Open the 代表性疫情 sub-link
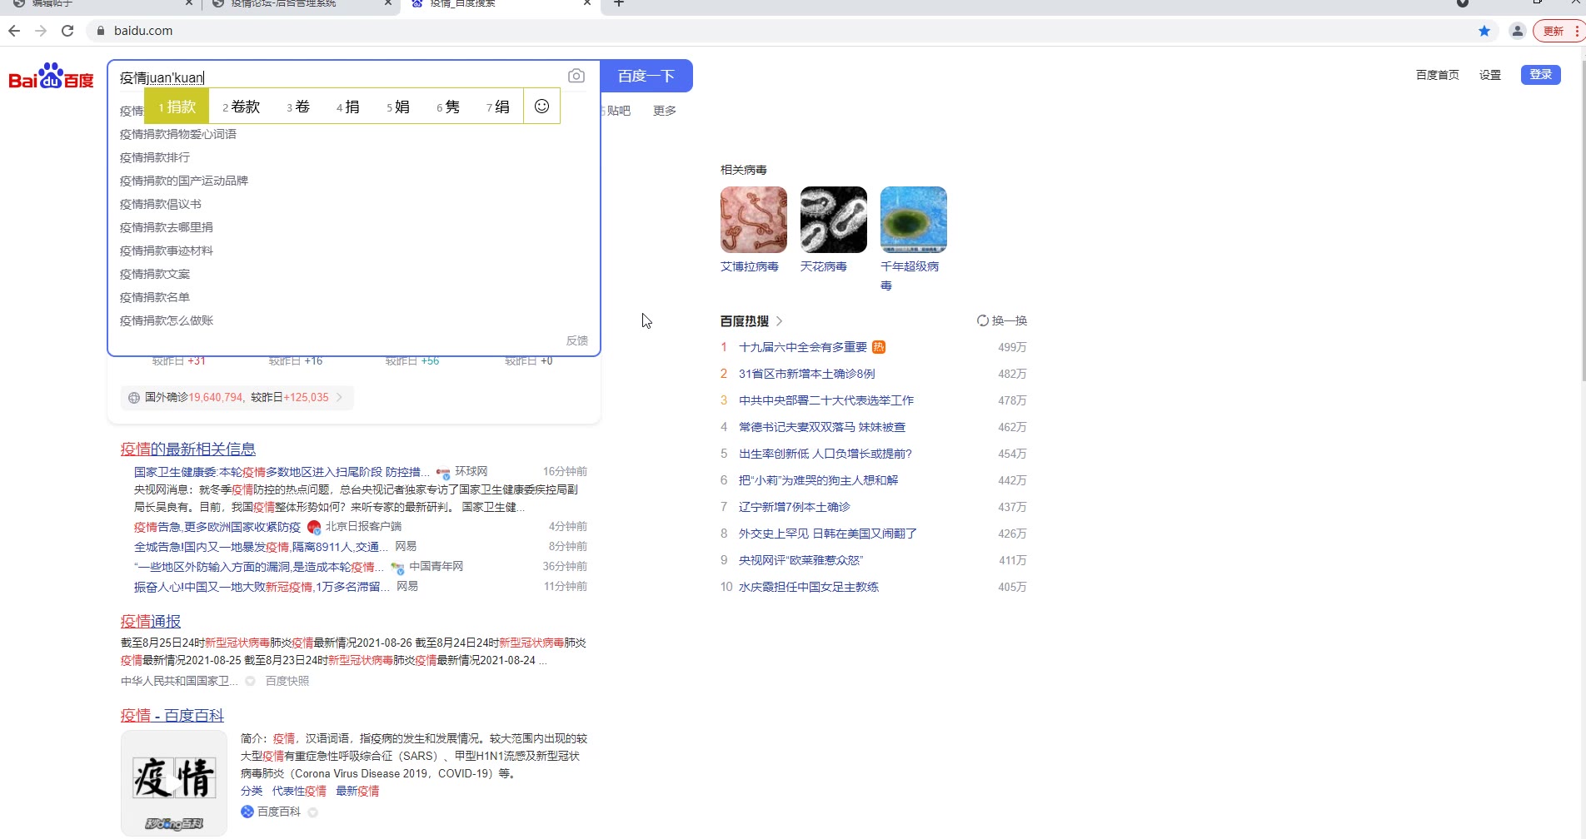The height and width of the screenshot is (839, 1586). point(299,792)
